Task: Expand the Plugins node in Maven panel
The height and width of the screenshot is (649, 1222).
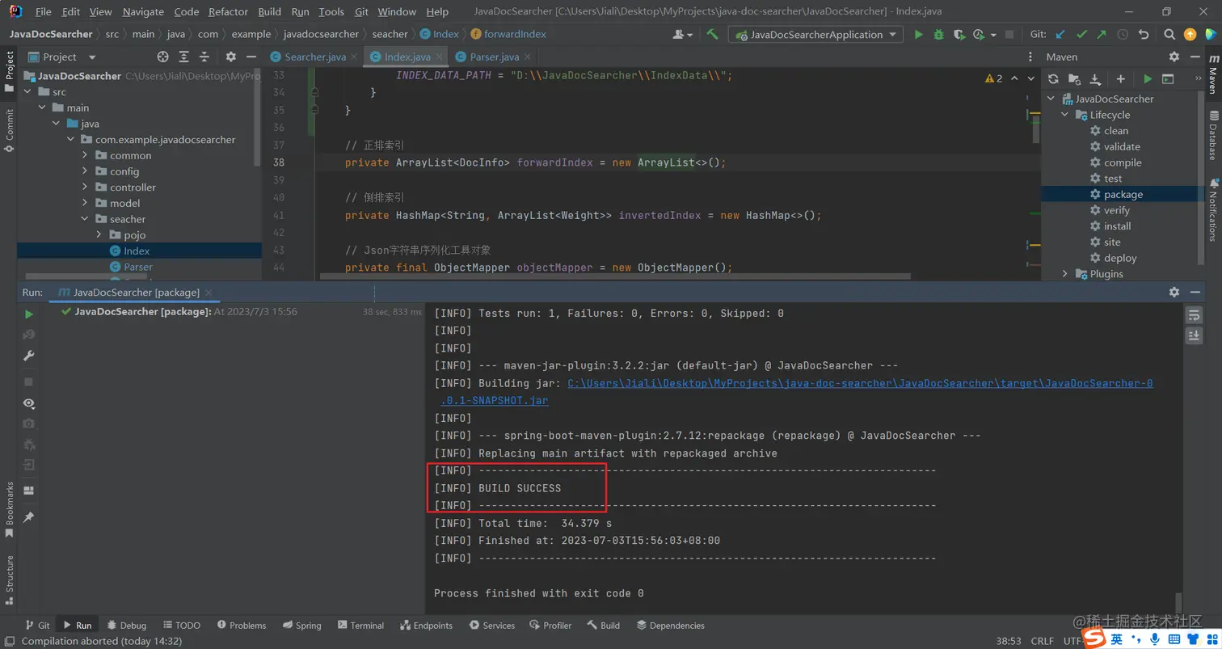Action: [1065, 274]
